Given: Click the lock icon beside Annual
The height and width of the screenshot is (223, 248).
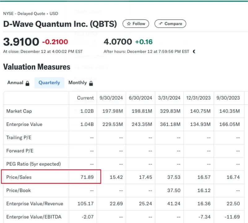Looking at the screenshot, I should click(28, 83).
